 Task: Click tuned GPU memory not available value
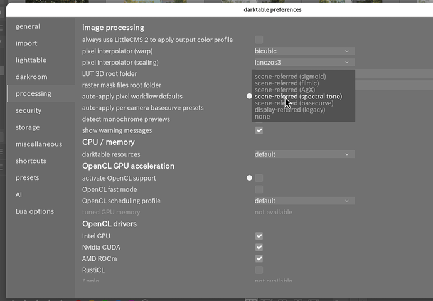274,212
